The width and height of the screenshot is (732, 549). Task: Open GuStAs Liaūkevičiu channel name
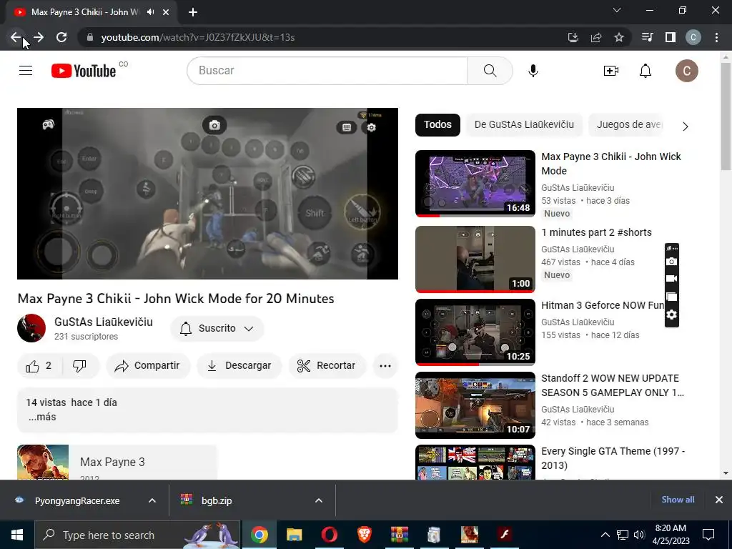pyautogui.click(x=104, y=322)
